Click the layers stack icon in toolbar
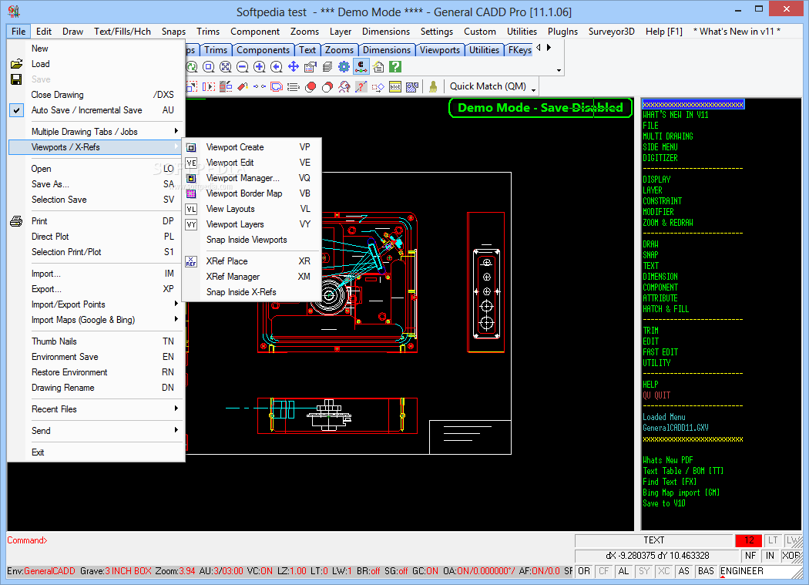Screen dimensions: 809x585 coord(327,67)
